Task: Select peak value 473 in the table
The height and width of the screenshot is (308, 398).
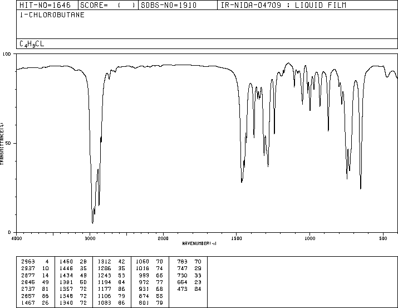Action: (182, 289)
